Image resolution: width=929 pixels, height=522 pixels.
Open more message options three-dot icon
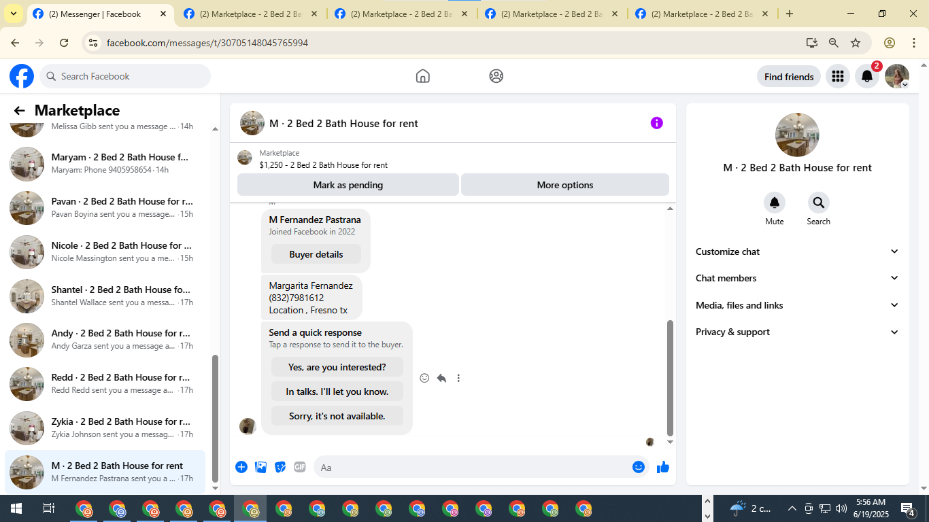tap(458, 378)
